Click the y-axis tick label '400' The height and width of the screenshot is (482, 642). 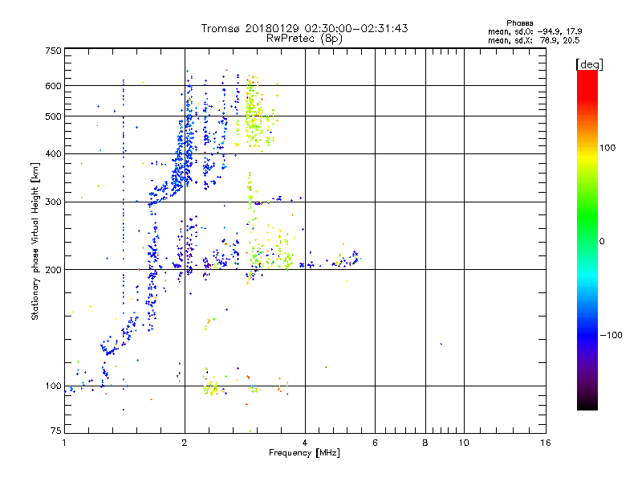pos(53,153)
